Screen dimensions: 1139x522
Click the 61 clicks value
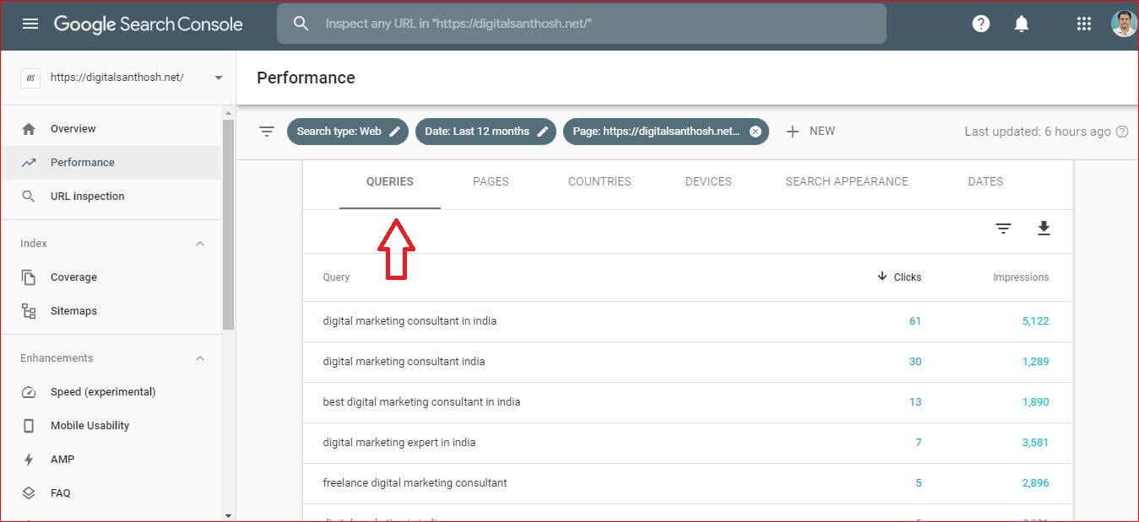click(x=915, y=321)
